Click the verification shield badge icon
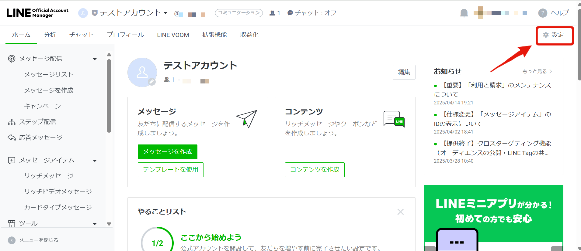Image resolution: width=581 pixels, height=251 pixels. pyautogui.click(x=95, y=13)
